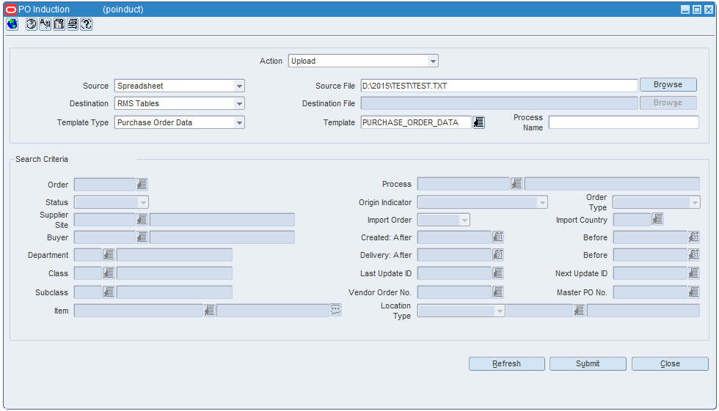Image resolution: width=719 pixels, height=411 pixels.
Task: Open the Department lookup icon
Action: (109, 255)
